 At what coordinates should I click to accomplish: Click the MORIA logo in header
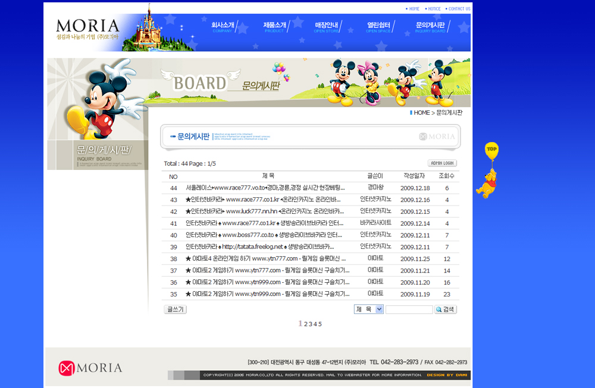[x=87, y=28]
